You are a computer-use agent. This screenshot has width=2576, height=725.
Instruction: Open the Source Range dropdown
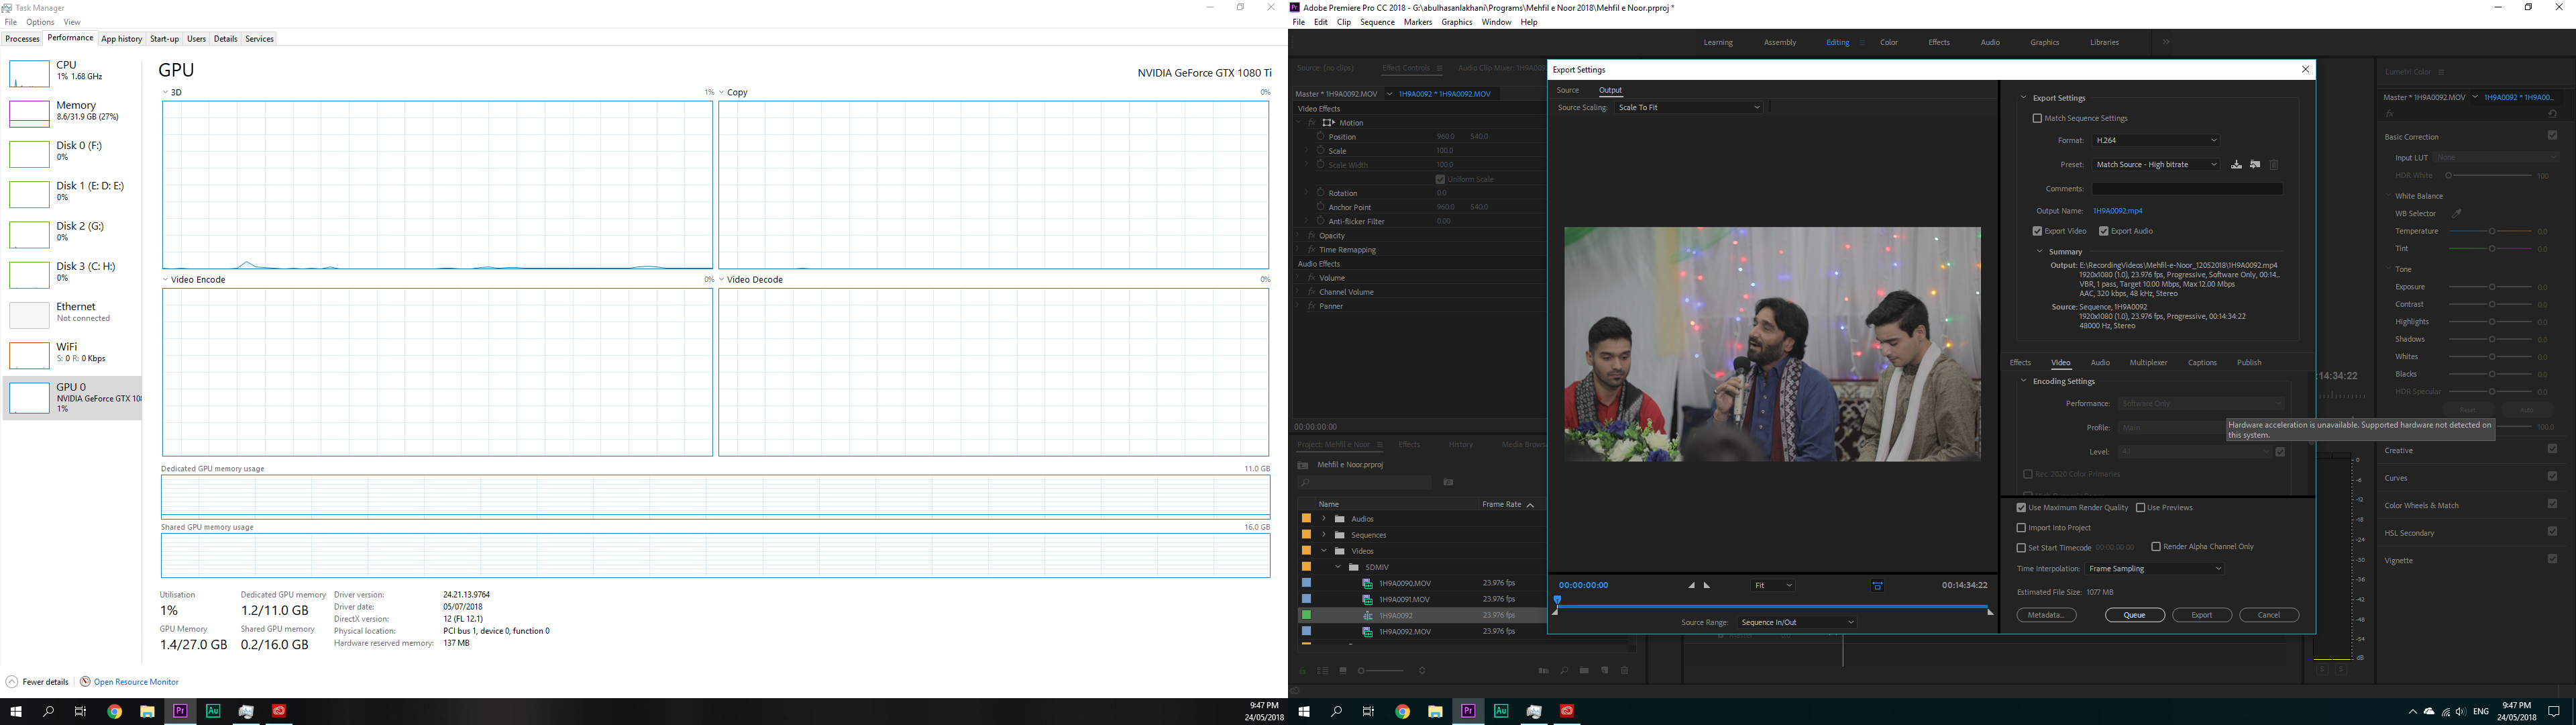tap(1795, 621)
